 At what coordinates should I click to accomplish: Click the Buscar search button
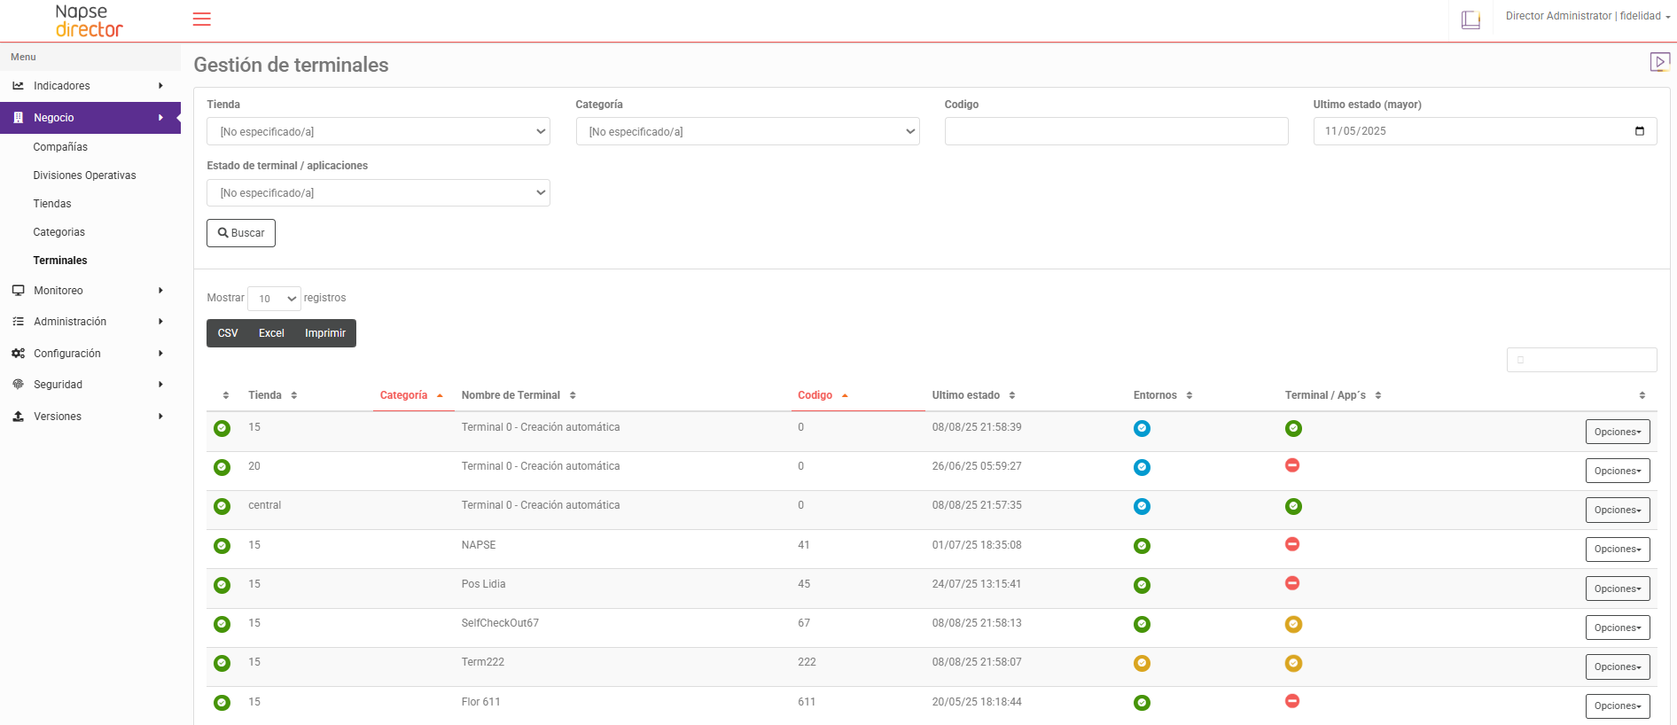[241, 233]
